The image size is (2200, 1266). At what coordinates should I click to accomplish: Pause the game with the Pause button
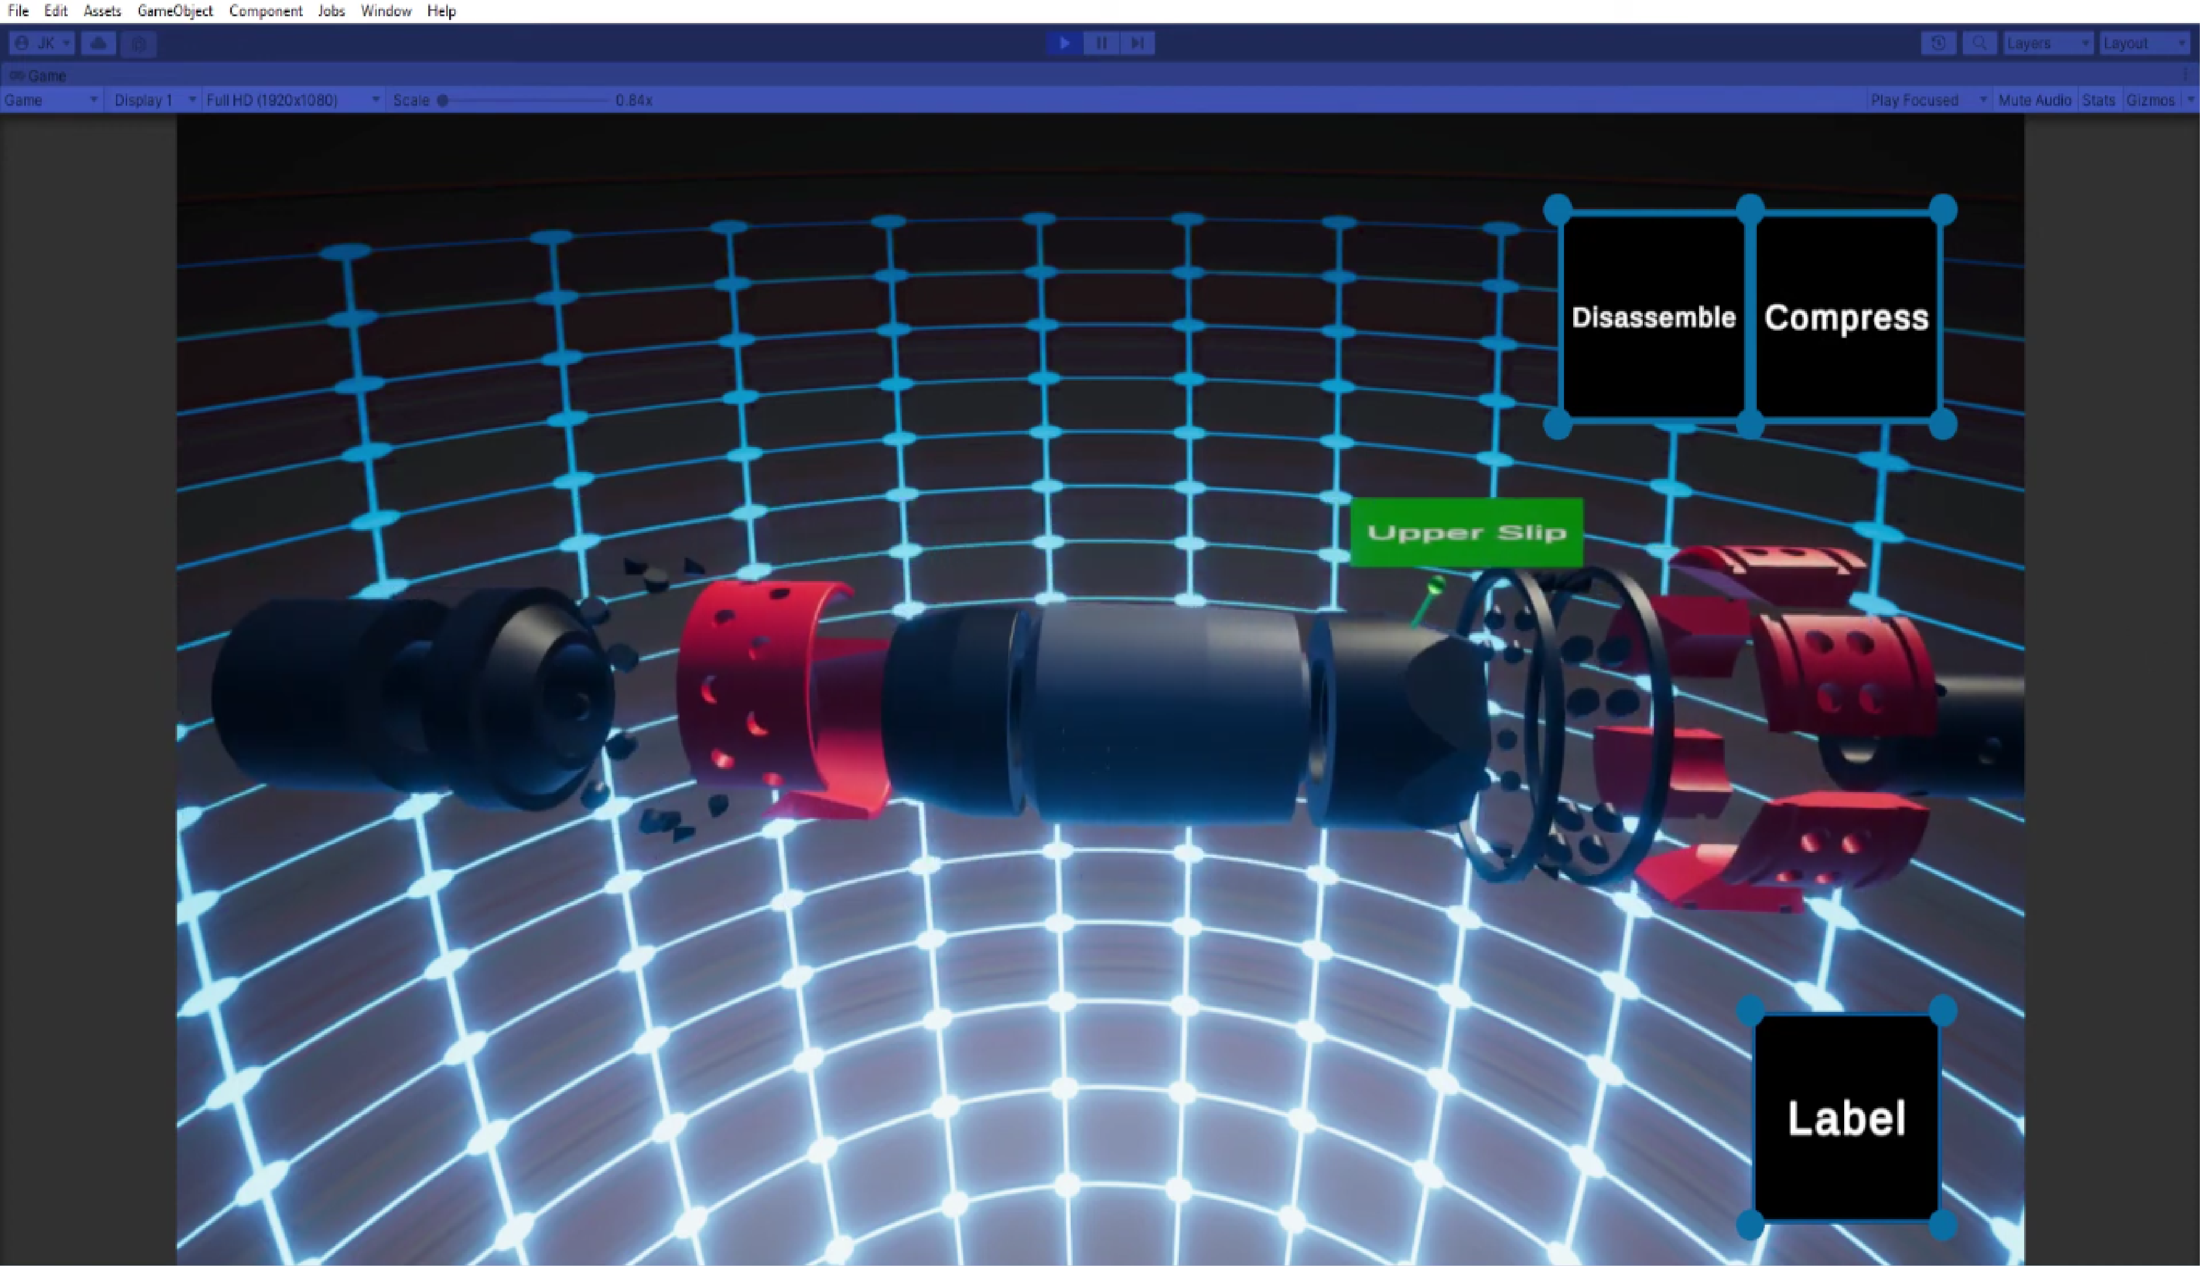click(1100, 43)
